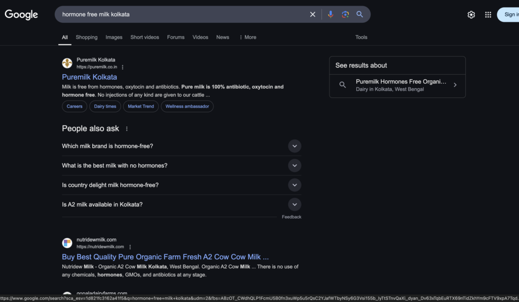
Task: Open options menu for nutridewmilk result
Action: [x=130, y=247]
